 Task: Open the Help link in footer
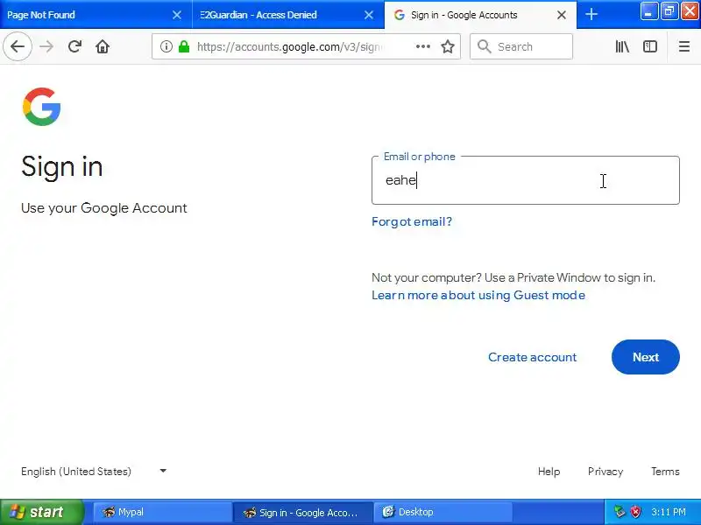point(549,472)
